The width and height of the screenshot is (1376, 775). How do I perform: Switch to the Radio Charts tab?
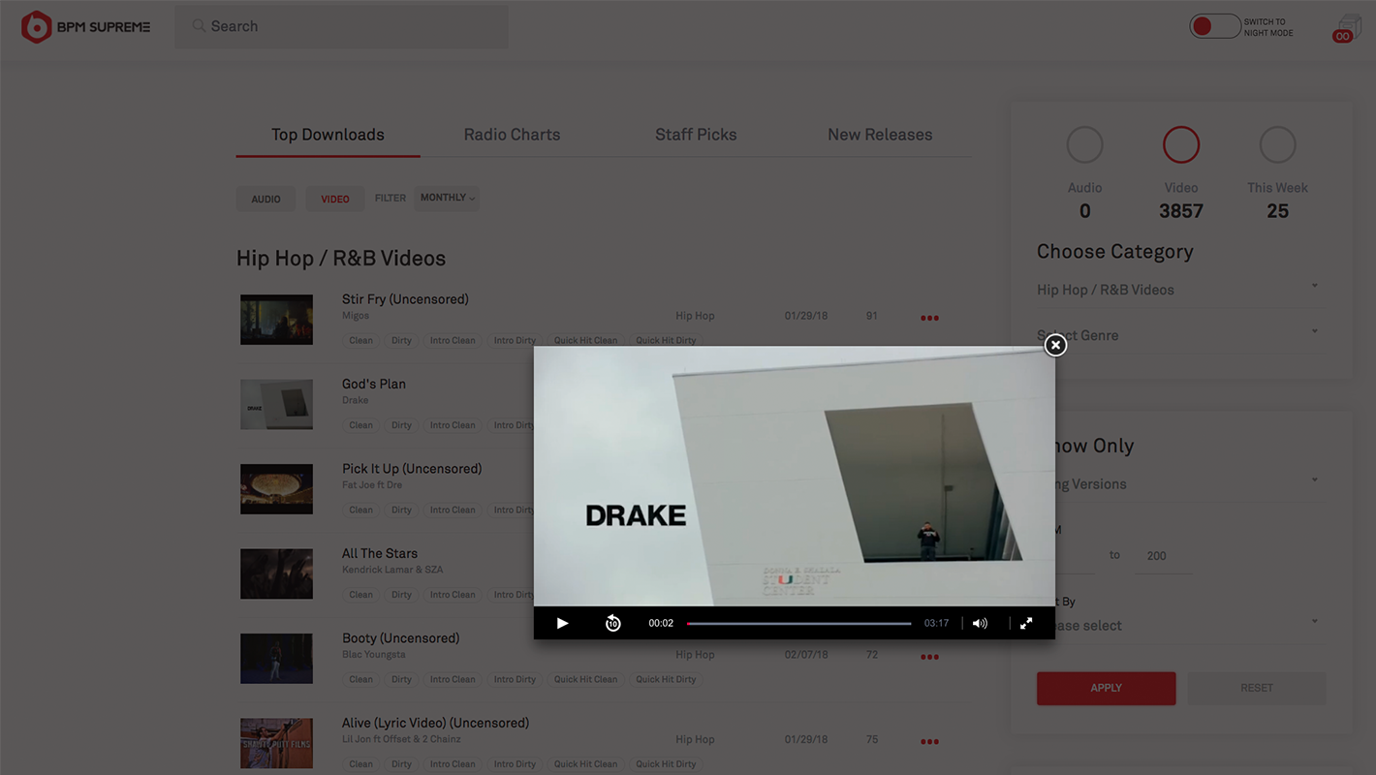pyautogui.click(x=512, y=135)
